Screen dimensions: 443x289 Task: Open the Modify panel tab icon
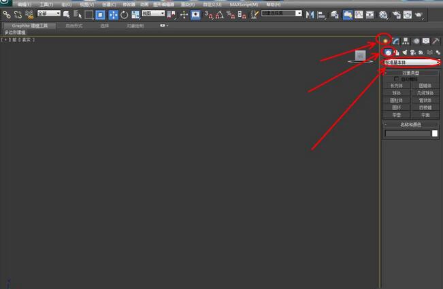(x=395, y=41)
